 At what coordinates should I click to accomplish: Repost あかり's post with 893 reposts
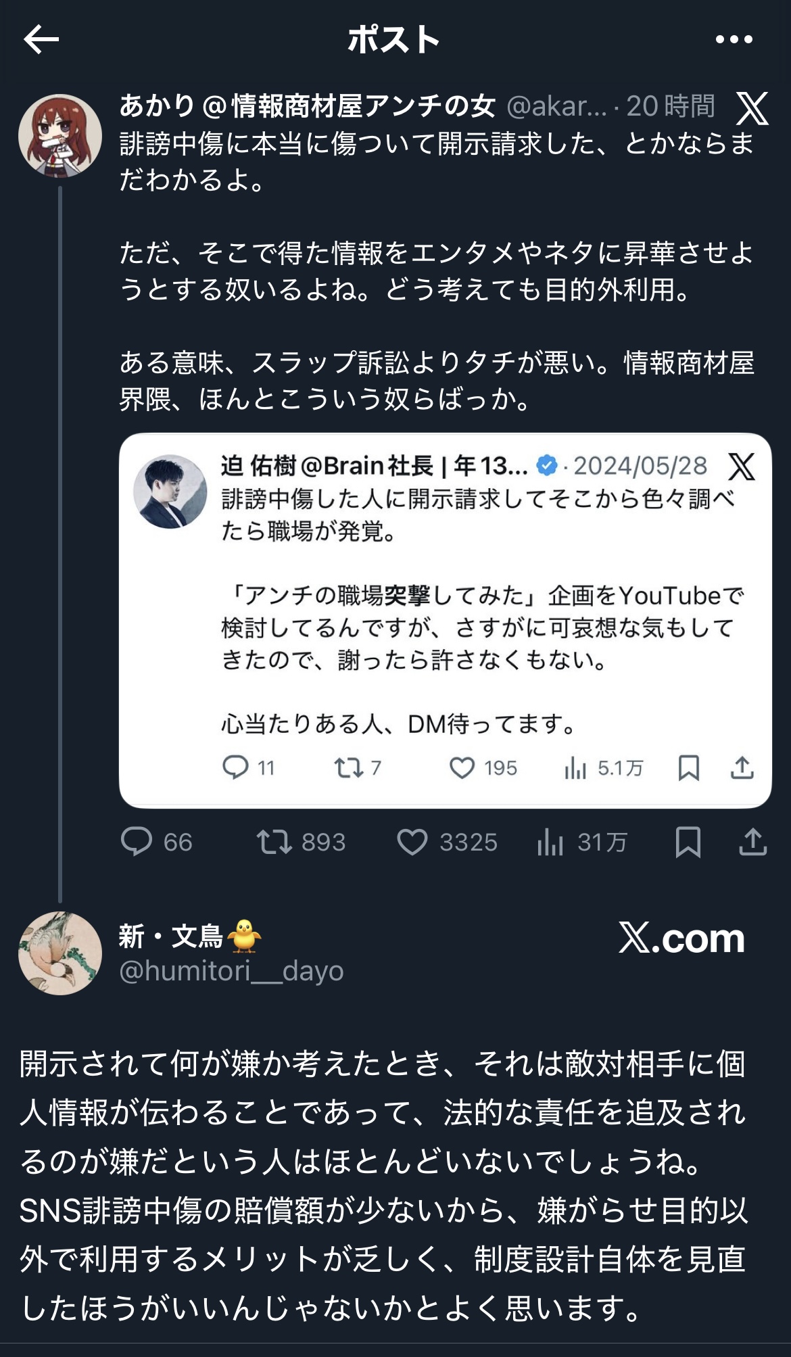click(x=274, y=842)
